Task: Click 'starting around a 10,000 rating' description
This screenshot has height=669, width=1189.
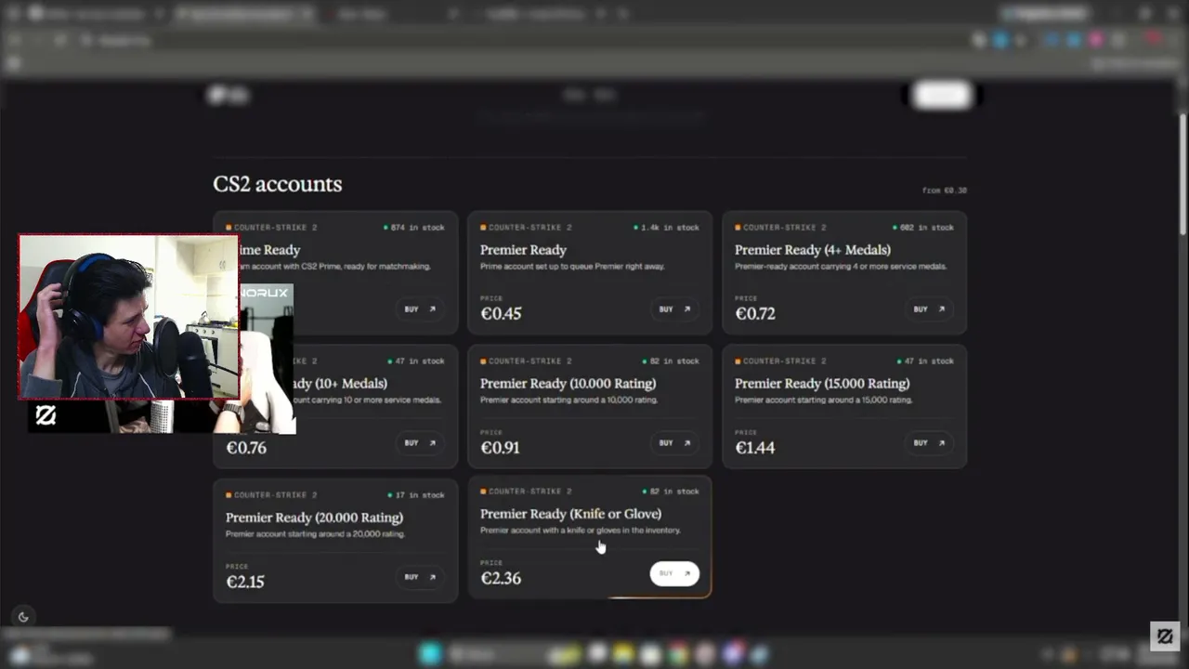Action: point(569,400)
